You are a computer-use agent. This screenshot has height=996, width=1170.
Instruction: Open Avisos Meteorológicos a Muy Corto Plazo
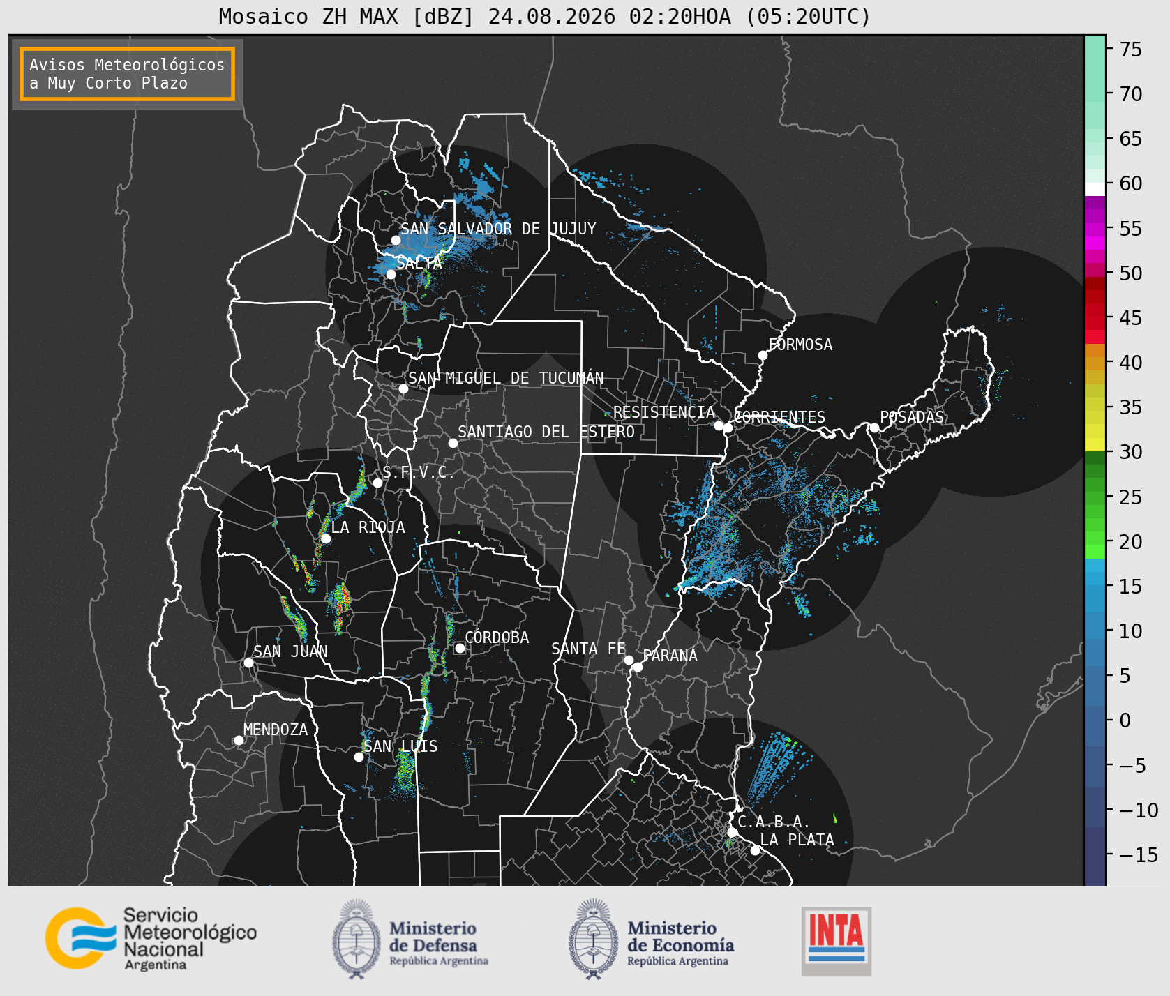(x=127, y=74)
